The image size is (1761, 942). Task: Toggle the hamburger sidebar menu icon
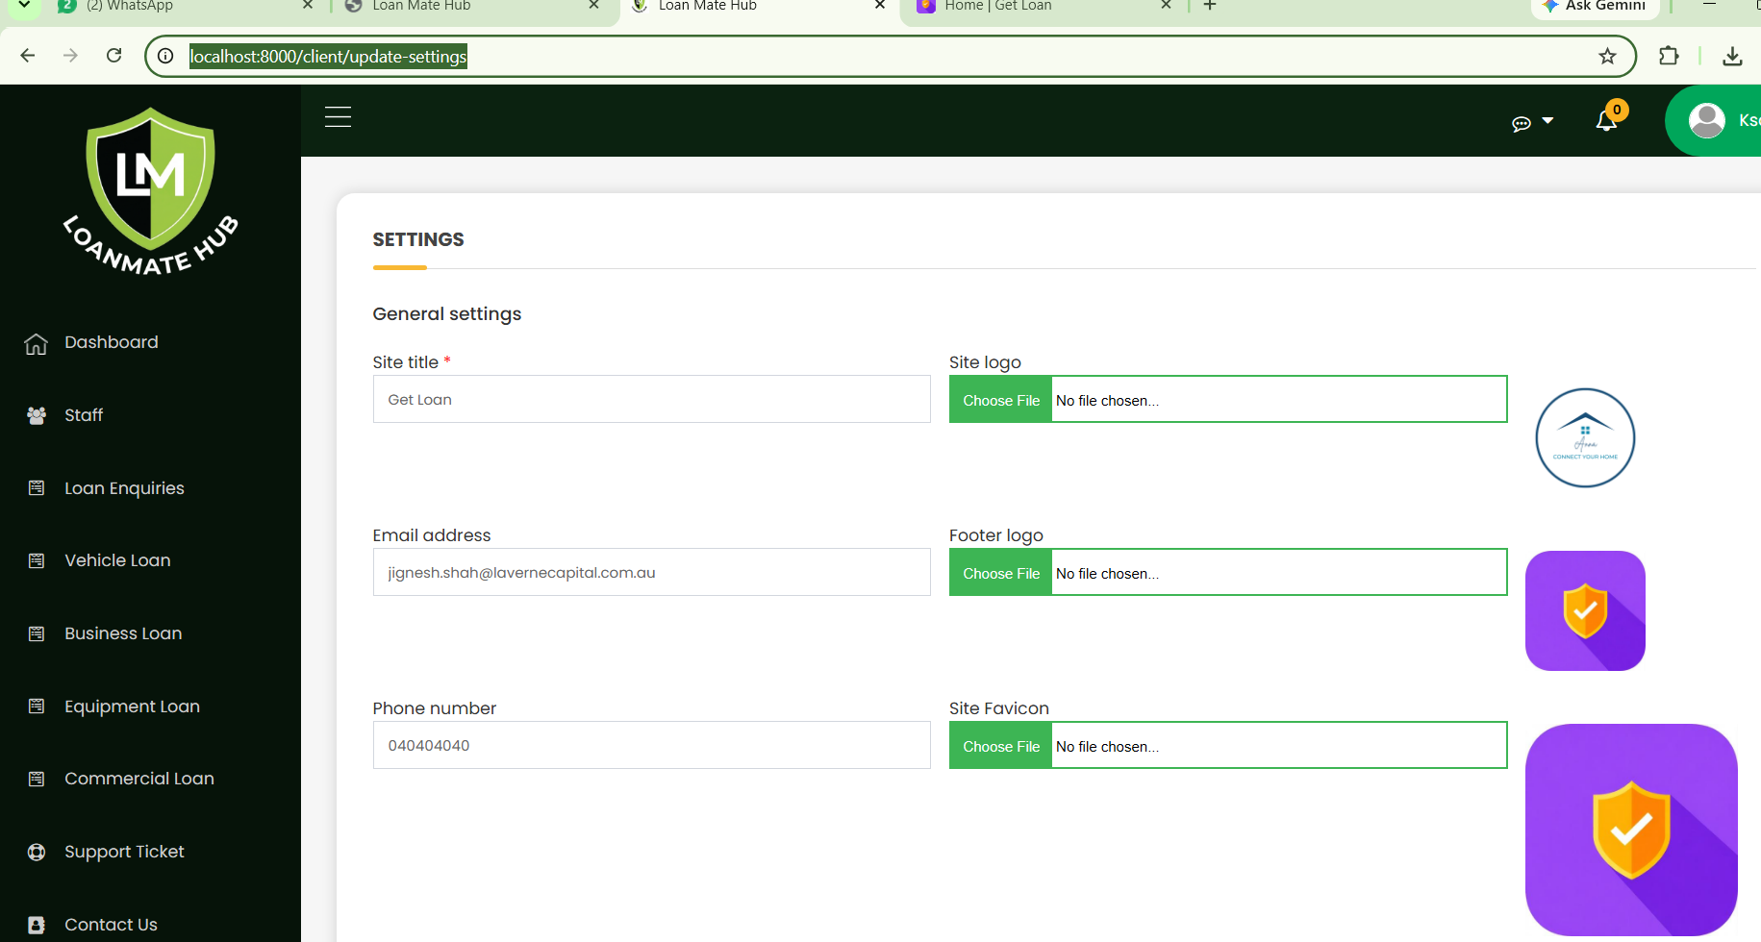click(338, 117)
